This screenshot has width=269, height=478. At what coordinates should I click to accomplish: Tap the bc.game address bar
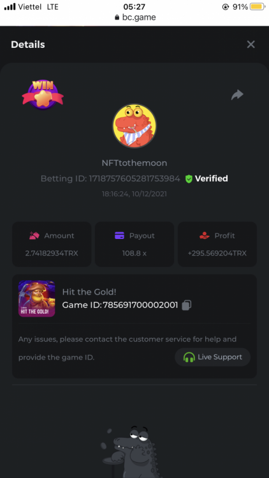pyautogui.click(x=134, y=17)
